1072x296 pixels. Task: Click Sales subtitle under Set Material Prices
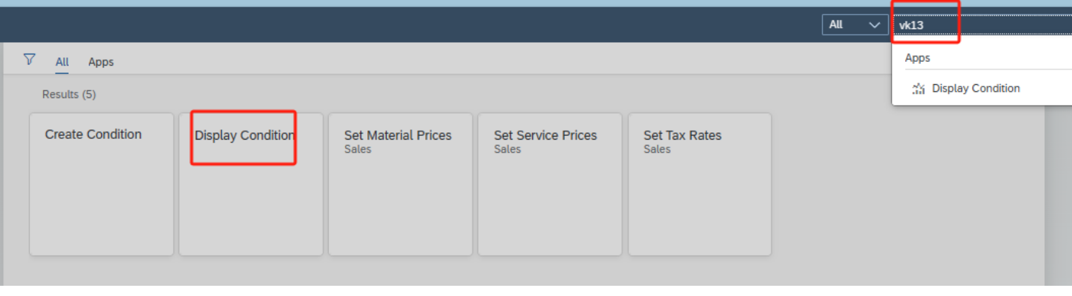click(x=358, y=149)
